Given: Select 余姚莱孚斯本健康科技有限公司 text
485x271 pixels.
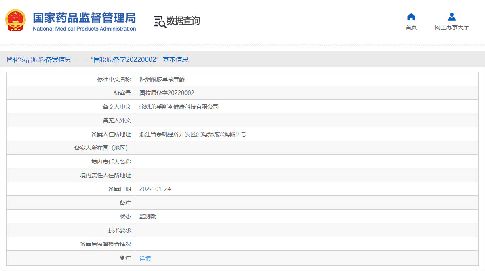Looking at the screenshot, I should click(x=179, y=107).
